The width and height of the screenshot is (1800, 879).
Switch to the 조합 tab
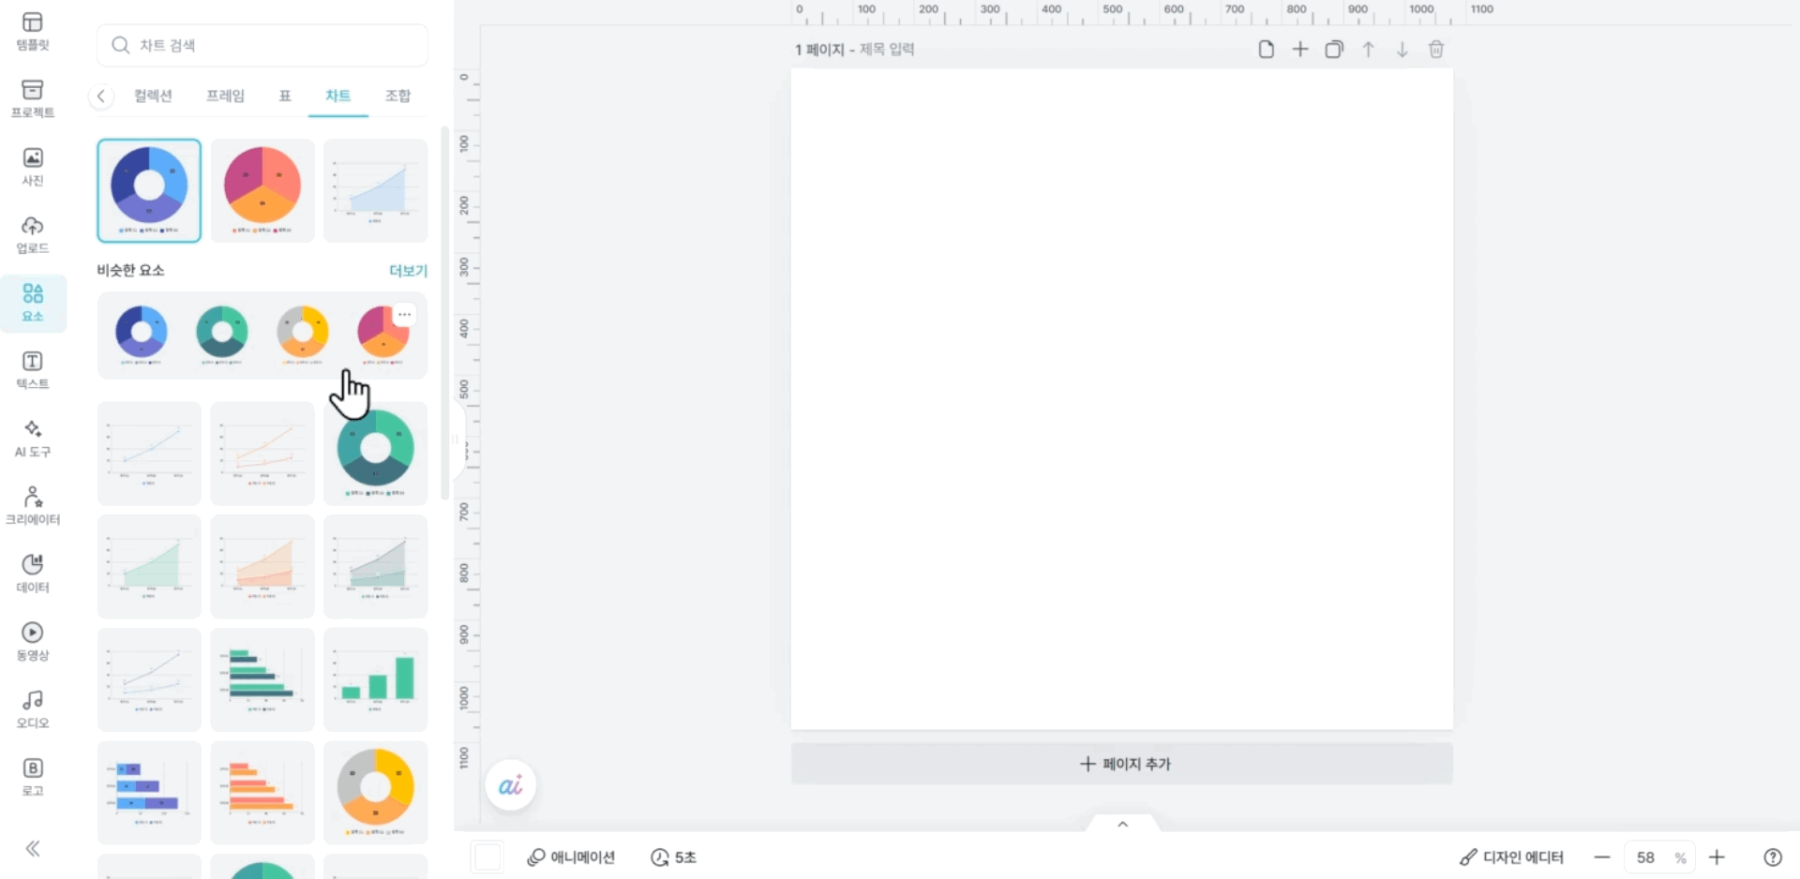(x=397, y=96)
